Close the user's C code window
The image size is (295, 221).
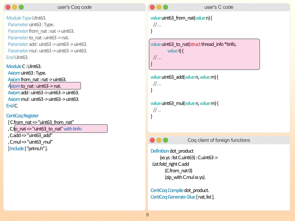pyautogui.click(x=152, y=7)
